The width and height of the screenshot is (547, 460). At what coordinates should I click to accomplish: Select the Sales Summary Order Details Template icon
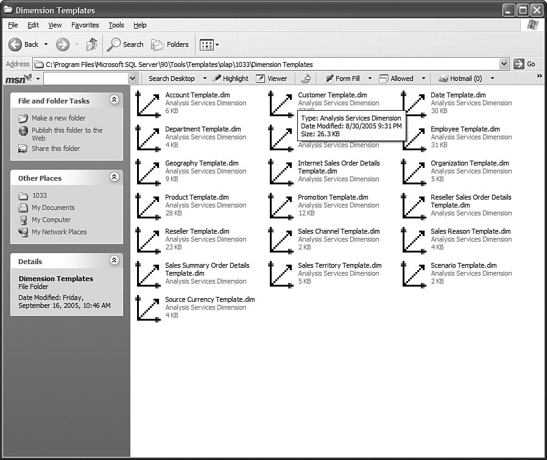tap(148, 274)
